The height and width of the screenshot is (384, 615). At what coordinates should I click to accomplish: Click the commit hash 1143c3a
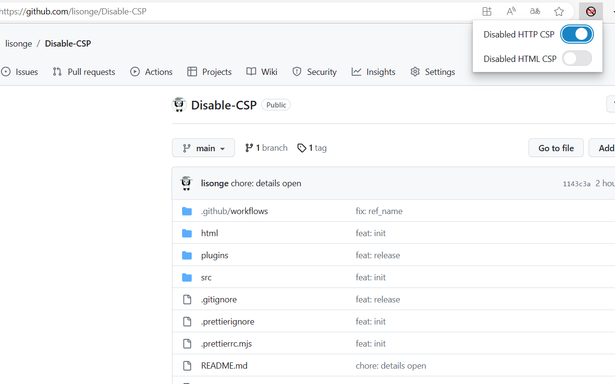coord(577,183)
